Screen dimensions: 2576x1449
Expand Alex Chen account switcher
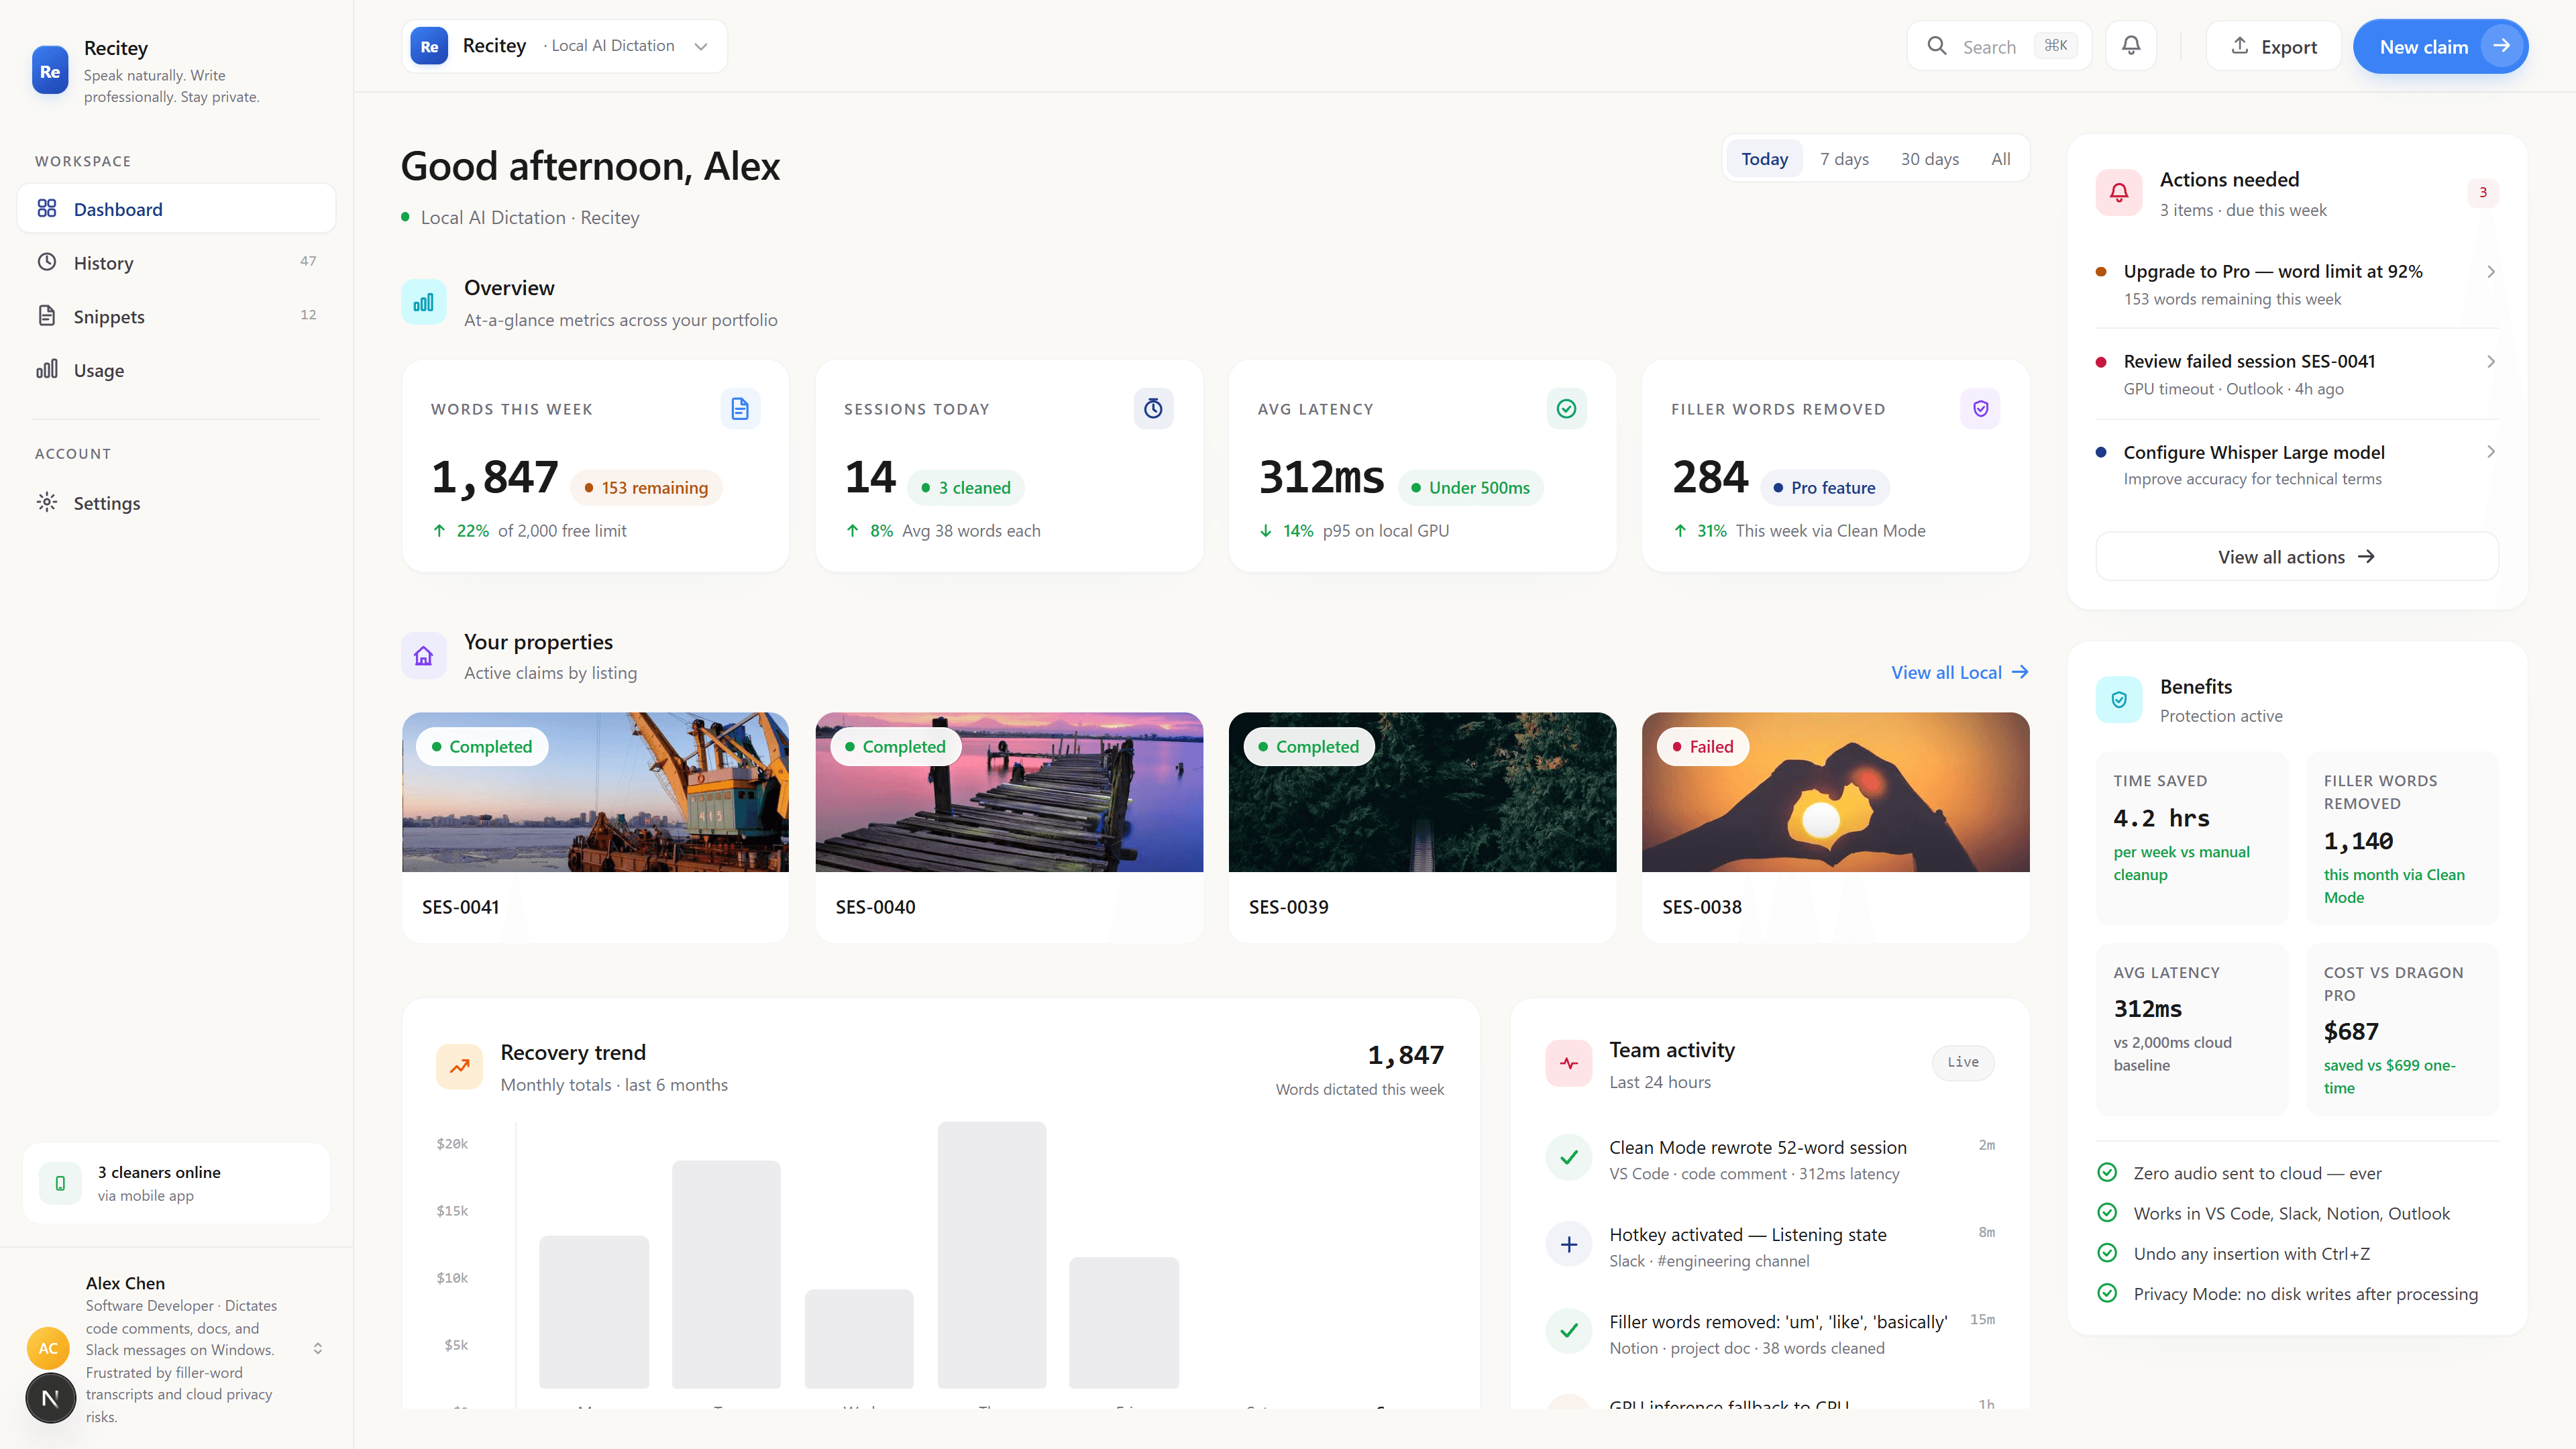318,1349
